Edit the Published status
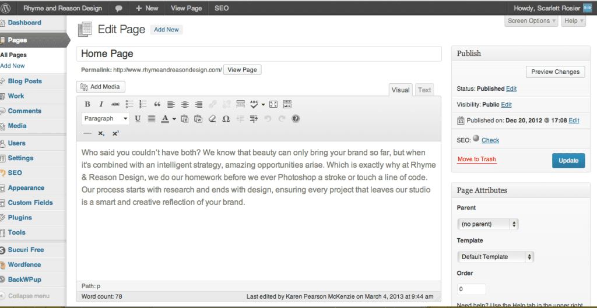This screenshot has width=597, height=308. tap(511, 88)
